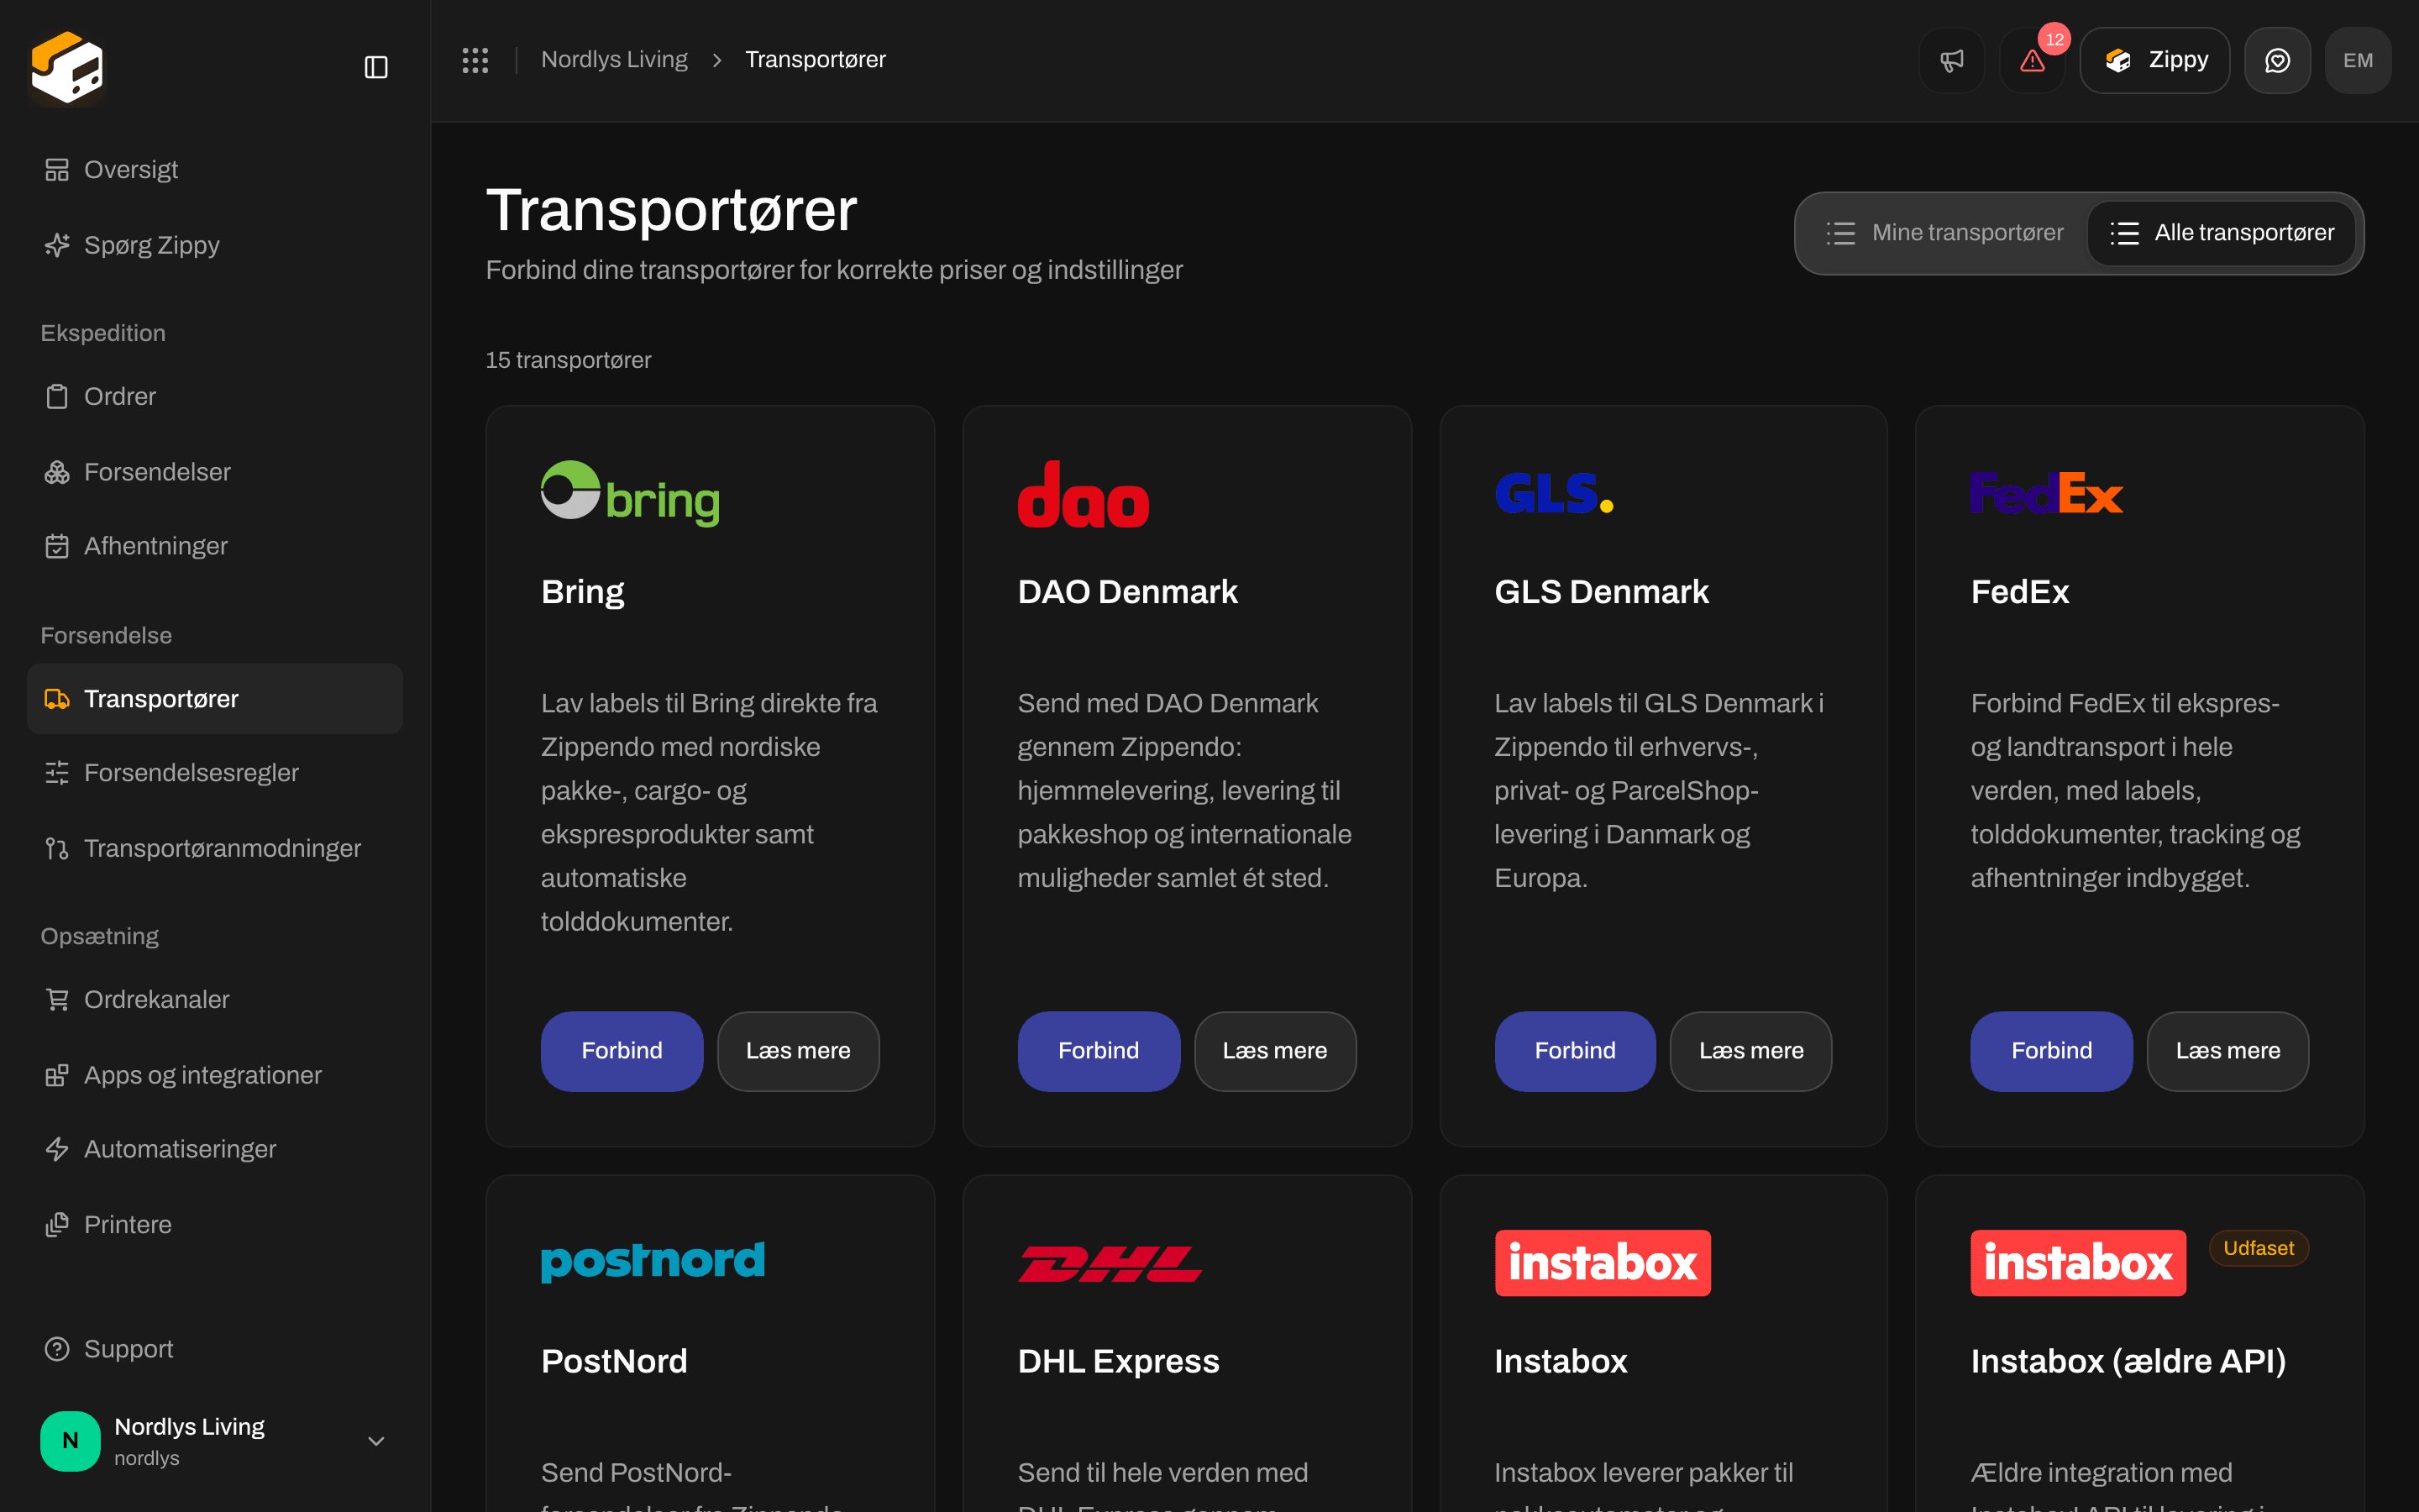This screenshot has width=2419, height=1512.
Task: Click Læs mere on the Bring card
Action: [798, 1051]
